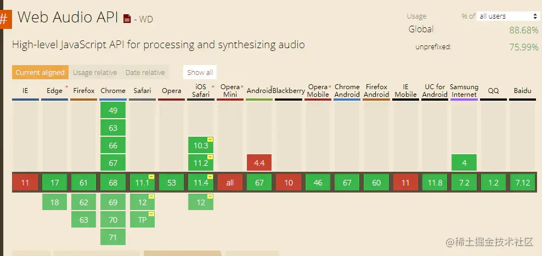Click the yellow prefix note on iOS Safari 10.3
542x256 pixels.
pyautogui.click(x=210, y=139)
